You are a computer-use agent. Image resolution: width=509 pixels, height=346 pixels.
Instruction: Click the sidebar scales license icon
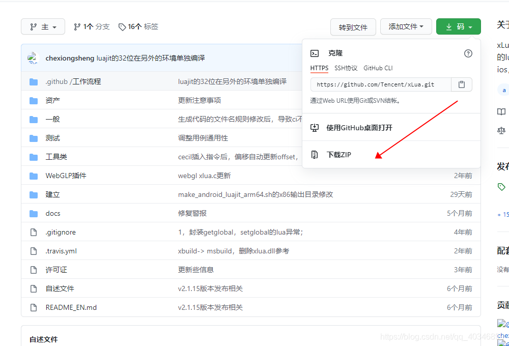[501, 130]
